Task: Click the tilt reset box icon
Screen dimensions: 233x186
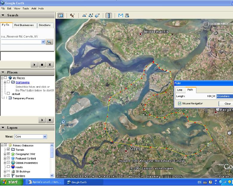Action: (x=206, y=24)
